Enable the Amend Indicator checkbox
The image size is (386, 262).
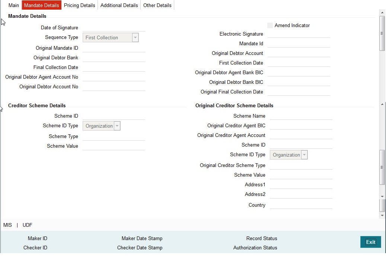(x=269, y=25)
